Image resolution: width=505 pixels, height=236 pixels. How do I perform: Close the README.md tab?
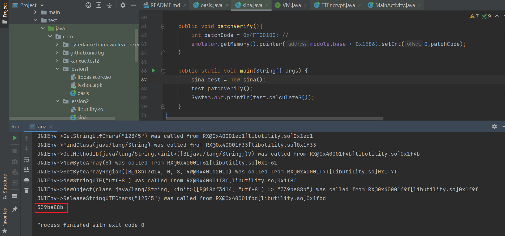[x=185, y=5]
